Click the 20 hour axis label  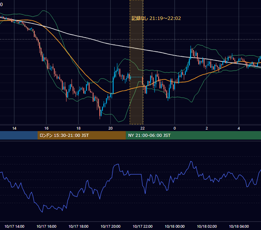click(111, 128)
